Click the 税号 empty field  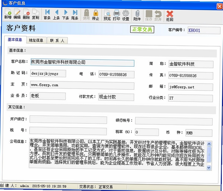tap(68, 131)
